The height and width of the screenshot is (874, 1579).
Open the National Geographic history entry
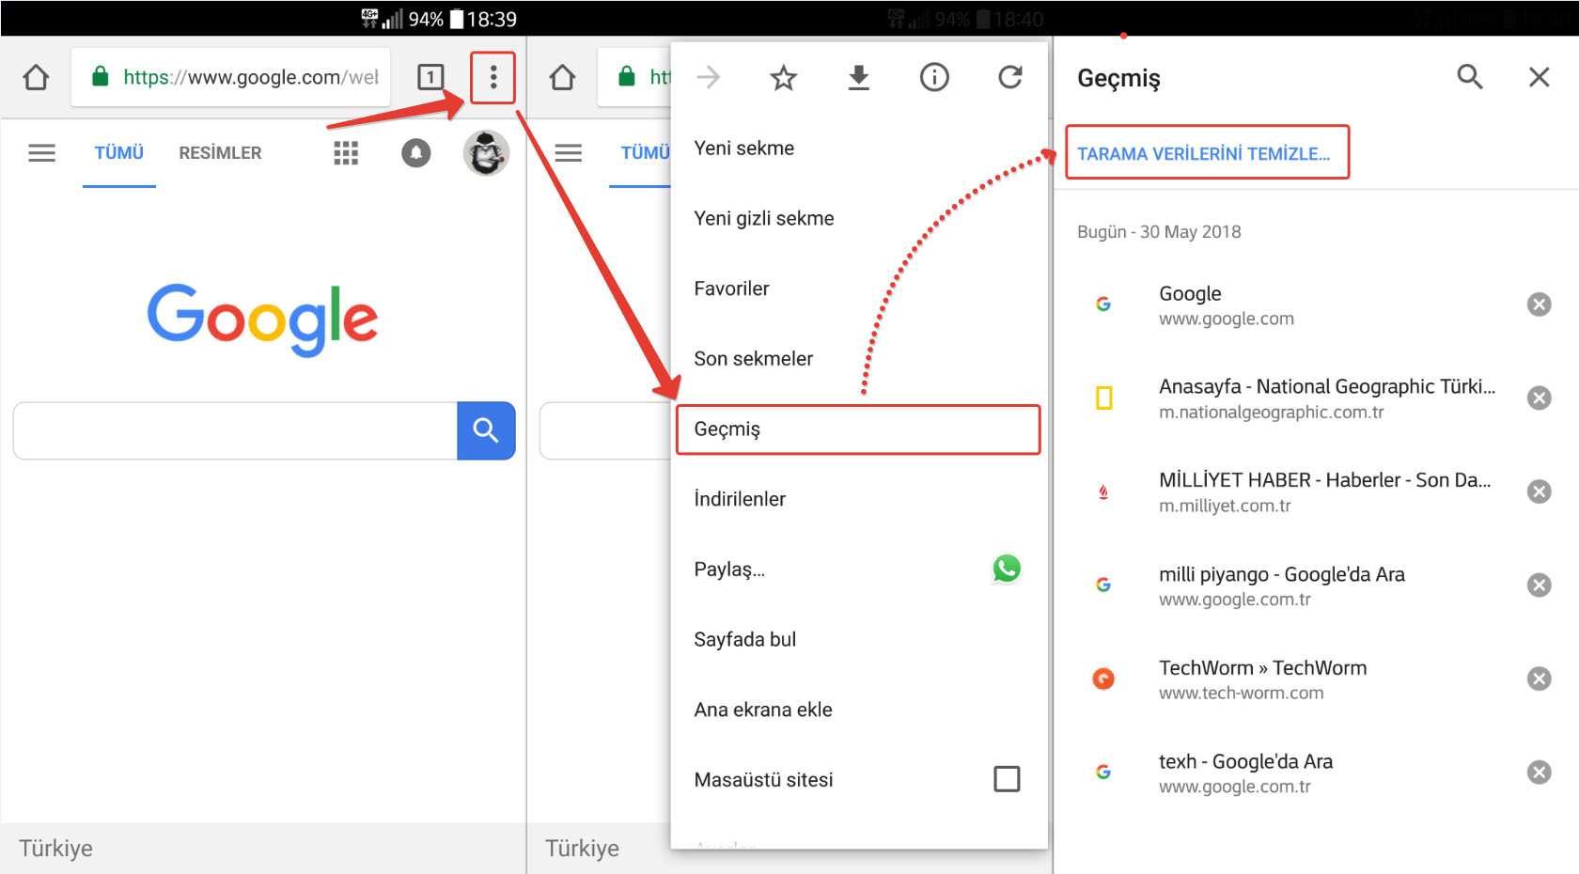point(1325,398)
